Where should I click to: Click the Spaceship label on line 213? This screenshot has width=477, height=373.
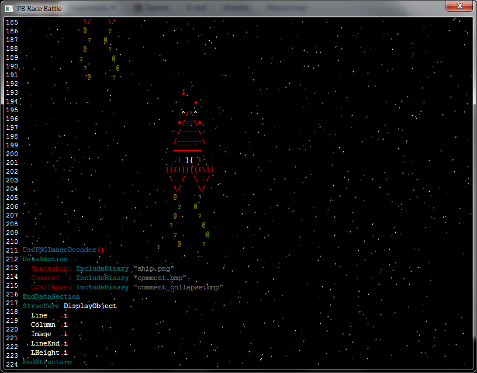(51, 269)
